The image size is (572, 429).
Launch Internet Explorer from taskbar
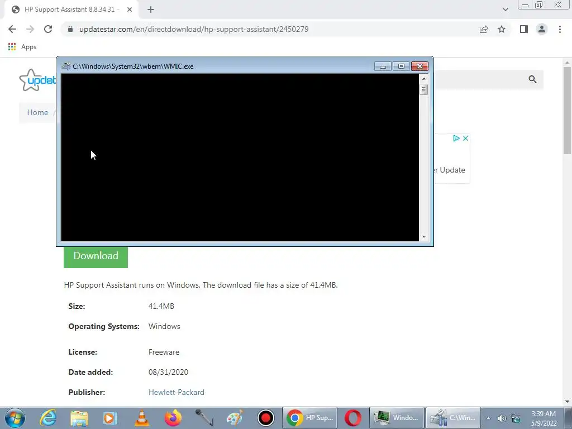tap(48, 418)
